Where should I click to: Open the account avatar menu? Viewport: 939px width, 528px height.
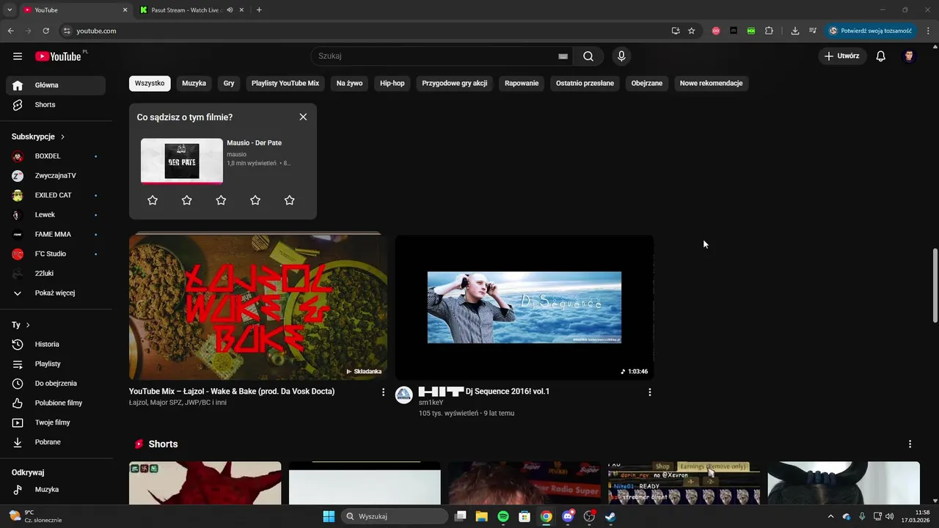coord(909,56)
